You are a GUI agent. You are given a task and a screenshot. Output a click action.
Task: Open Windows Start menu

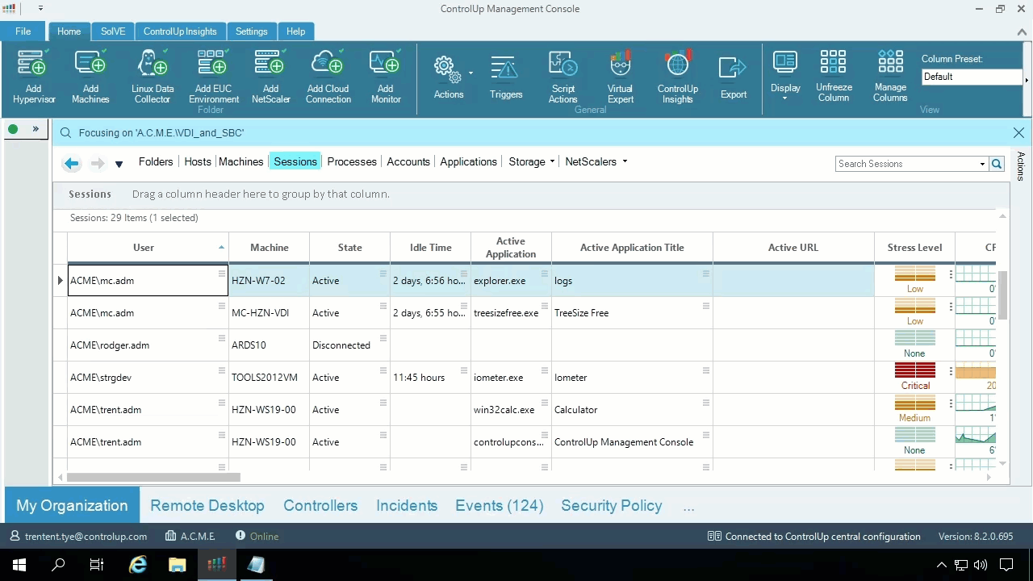point(19,565)
